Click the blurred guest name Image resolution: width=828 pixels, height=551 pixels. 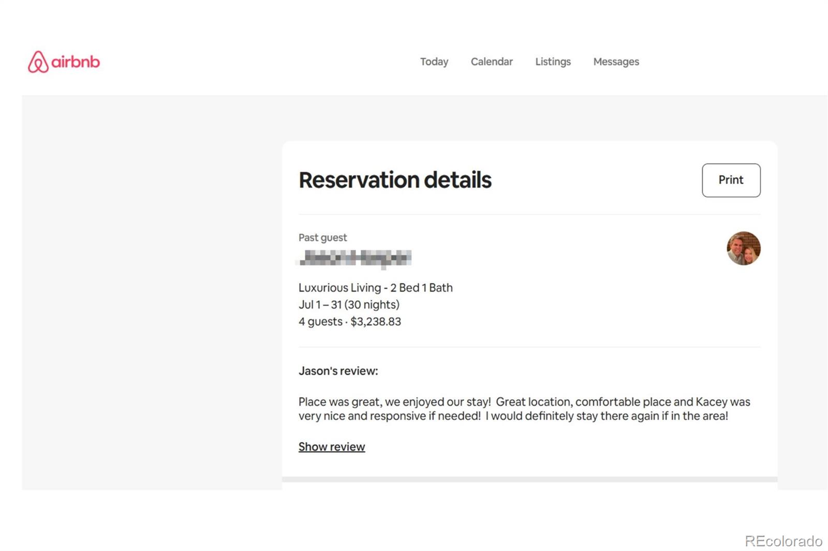[x=355, y=257]
